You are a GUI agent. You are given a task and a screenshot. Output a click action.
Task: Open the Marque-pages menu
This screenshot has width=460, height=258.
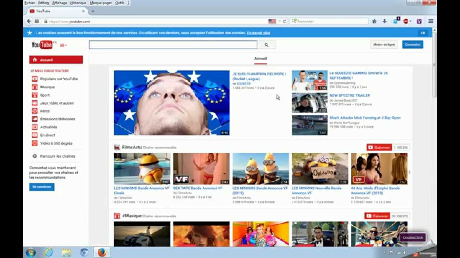tap(101, 3)
